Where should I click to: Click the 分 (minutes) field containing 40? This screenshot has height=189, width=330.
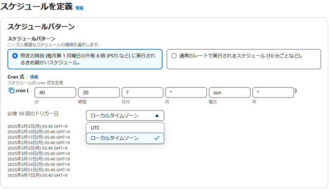[55, 92]
